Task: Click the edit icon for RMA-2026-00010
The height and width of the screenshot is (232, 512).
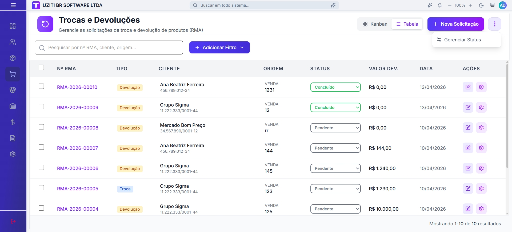Action: [x=468, y=87]
